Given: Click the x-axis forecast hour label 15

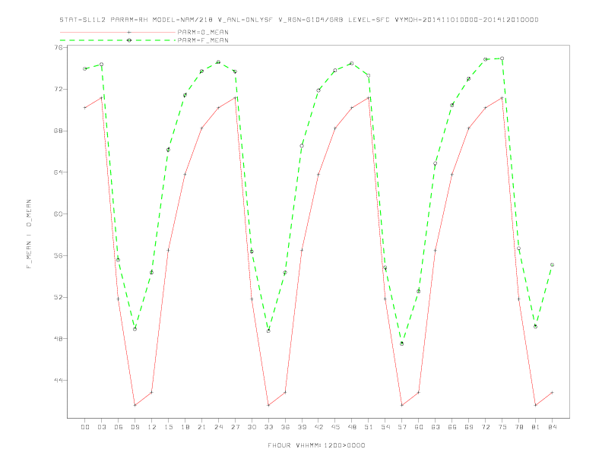Looking at the screenshot, I should pos(168,427).
